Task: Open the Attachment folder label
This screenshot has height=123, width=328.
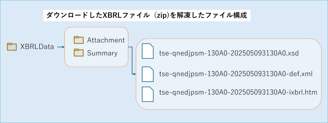Action: [x=106, y=40]
